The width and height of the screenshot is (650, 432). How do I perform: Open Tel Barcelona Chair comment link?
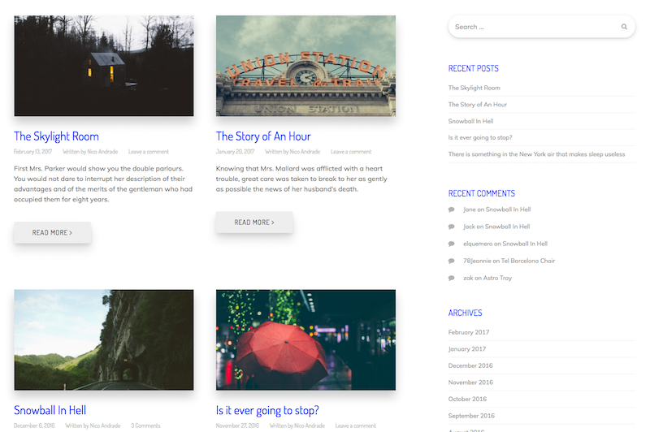point(527,261)
